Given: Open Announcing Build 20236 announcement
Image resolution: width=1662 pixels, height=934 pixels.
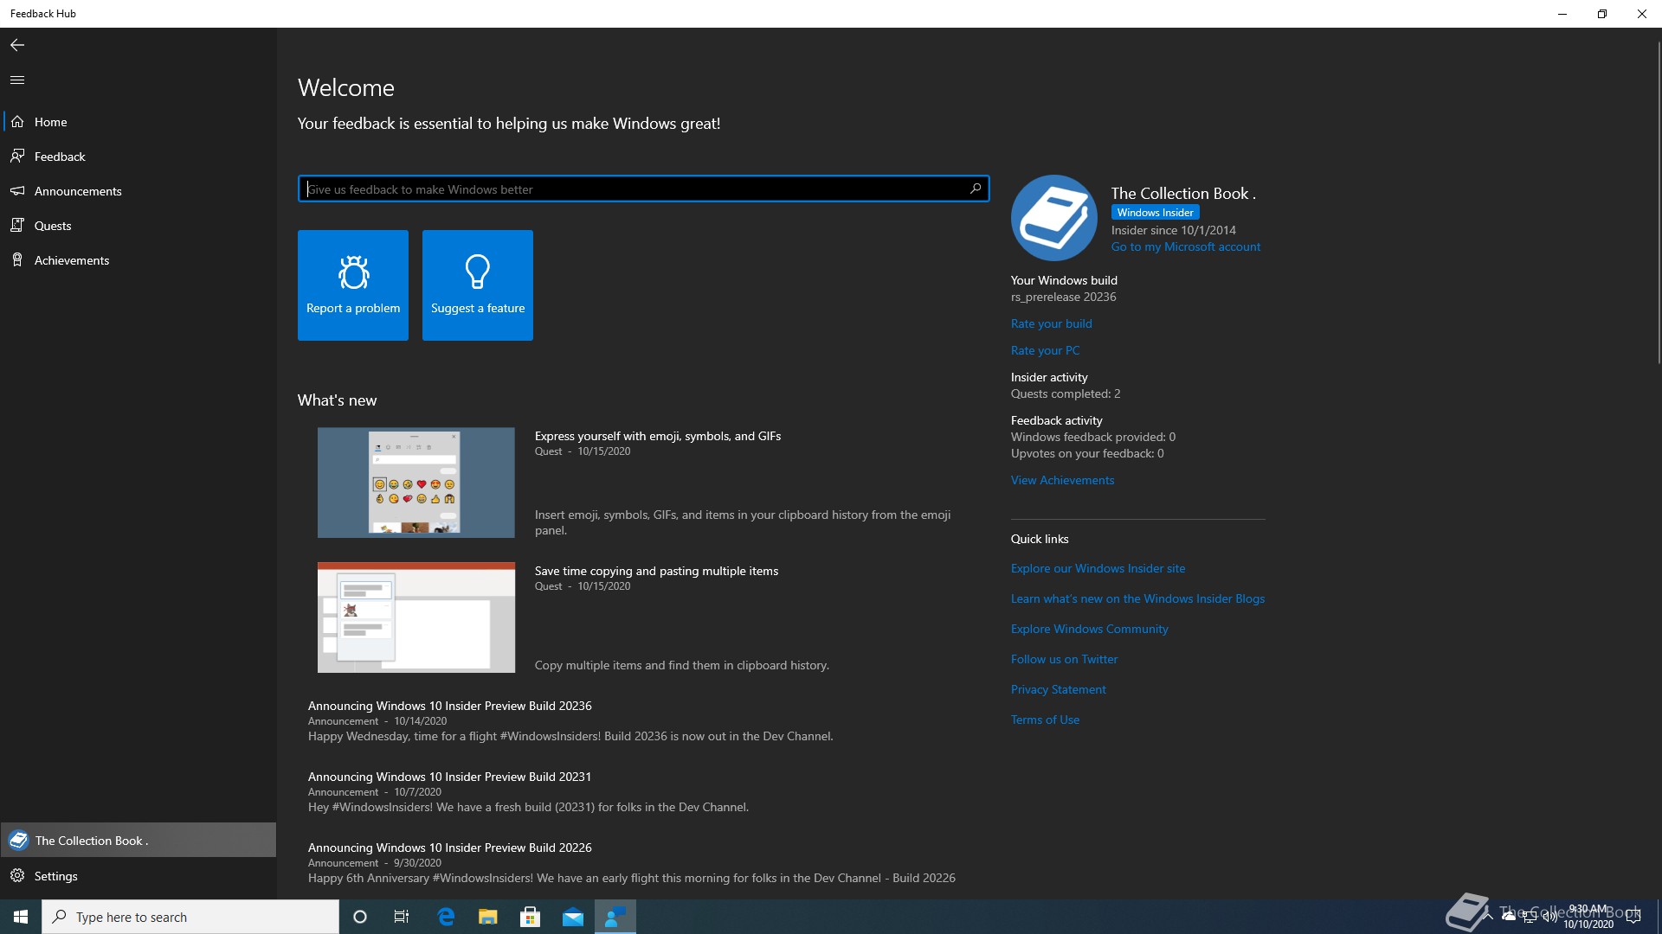Looking at the screenshot, I should point(450,706).
